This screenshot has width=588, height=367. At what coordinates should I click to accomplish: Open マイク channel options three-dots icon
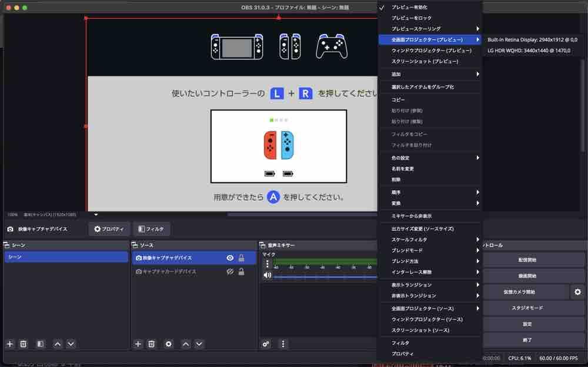(x=267, y=264)
